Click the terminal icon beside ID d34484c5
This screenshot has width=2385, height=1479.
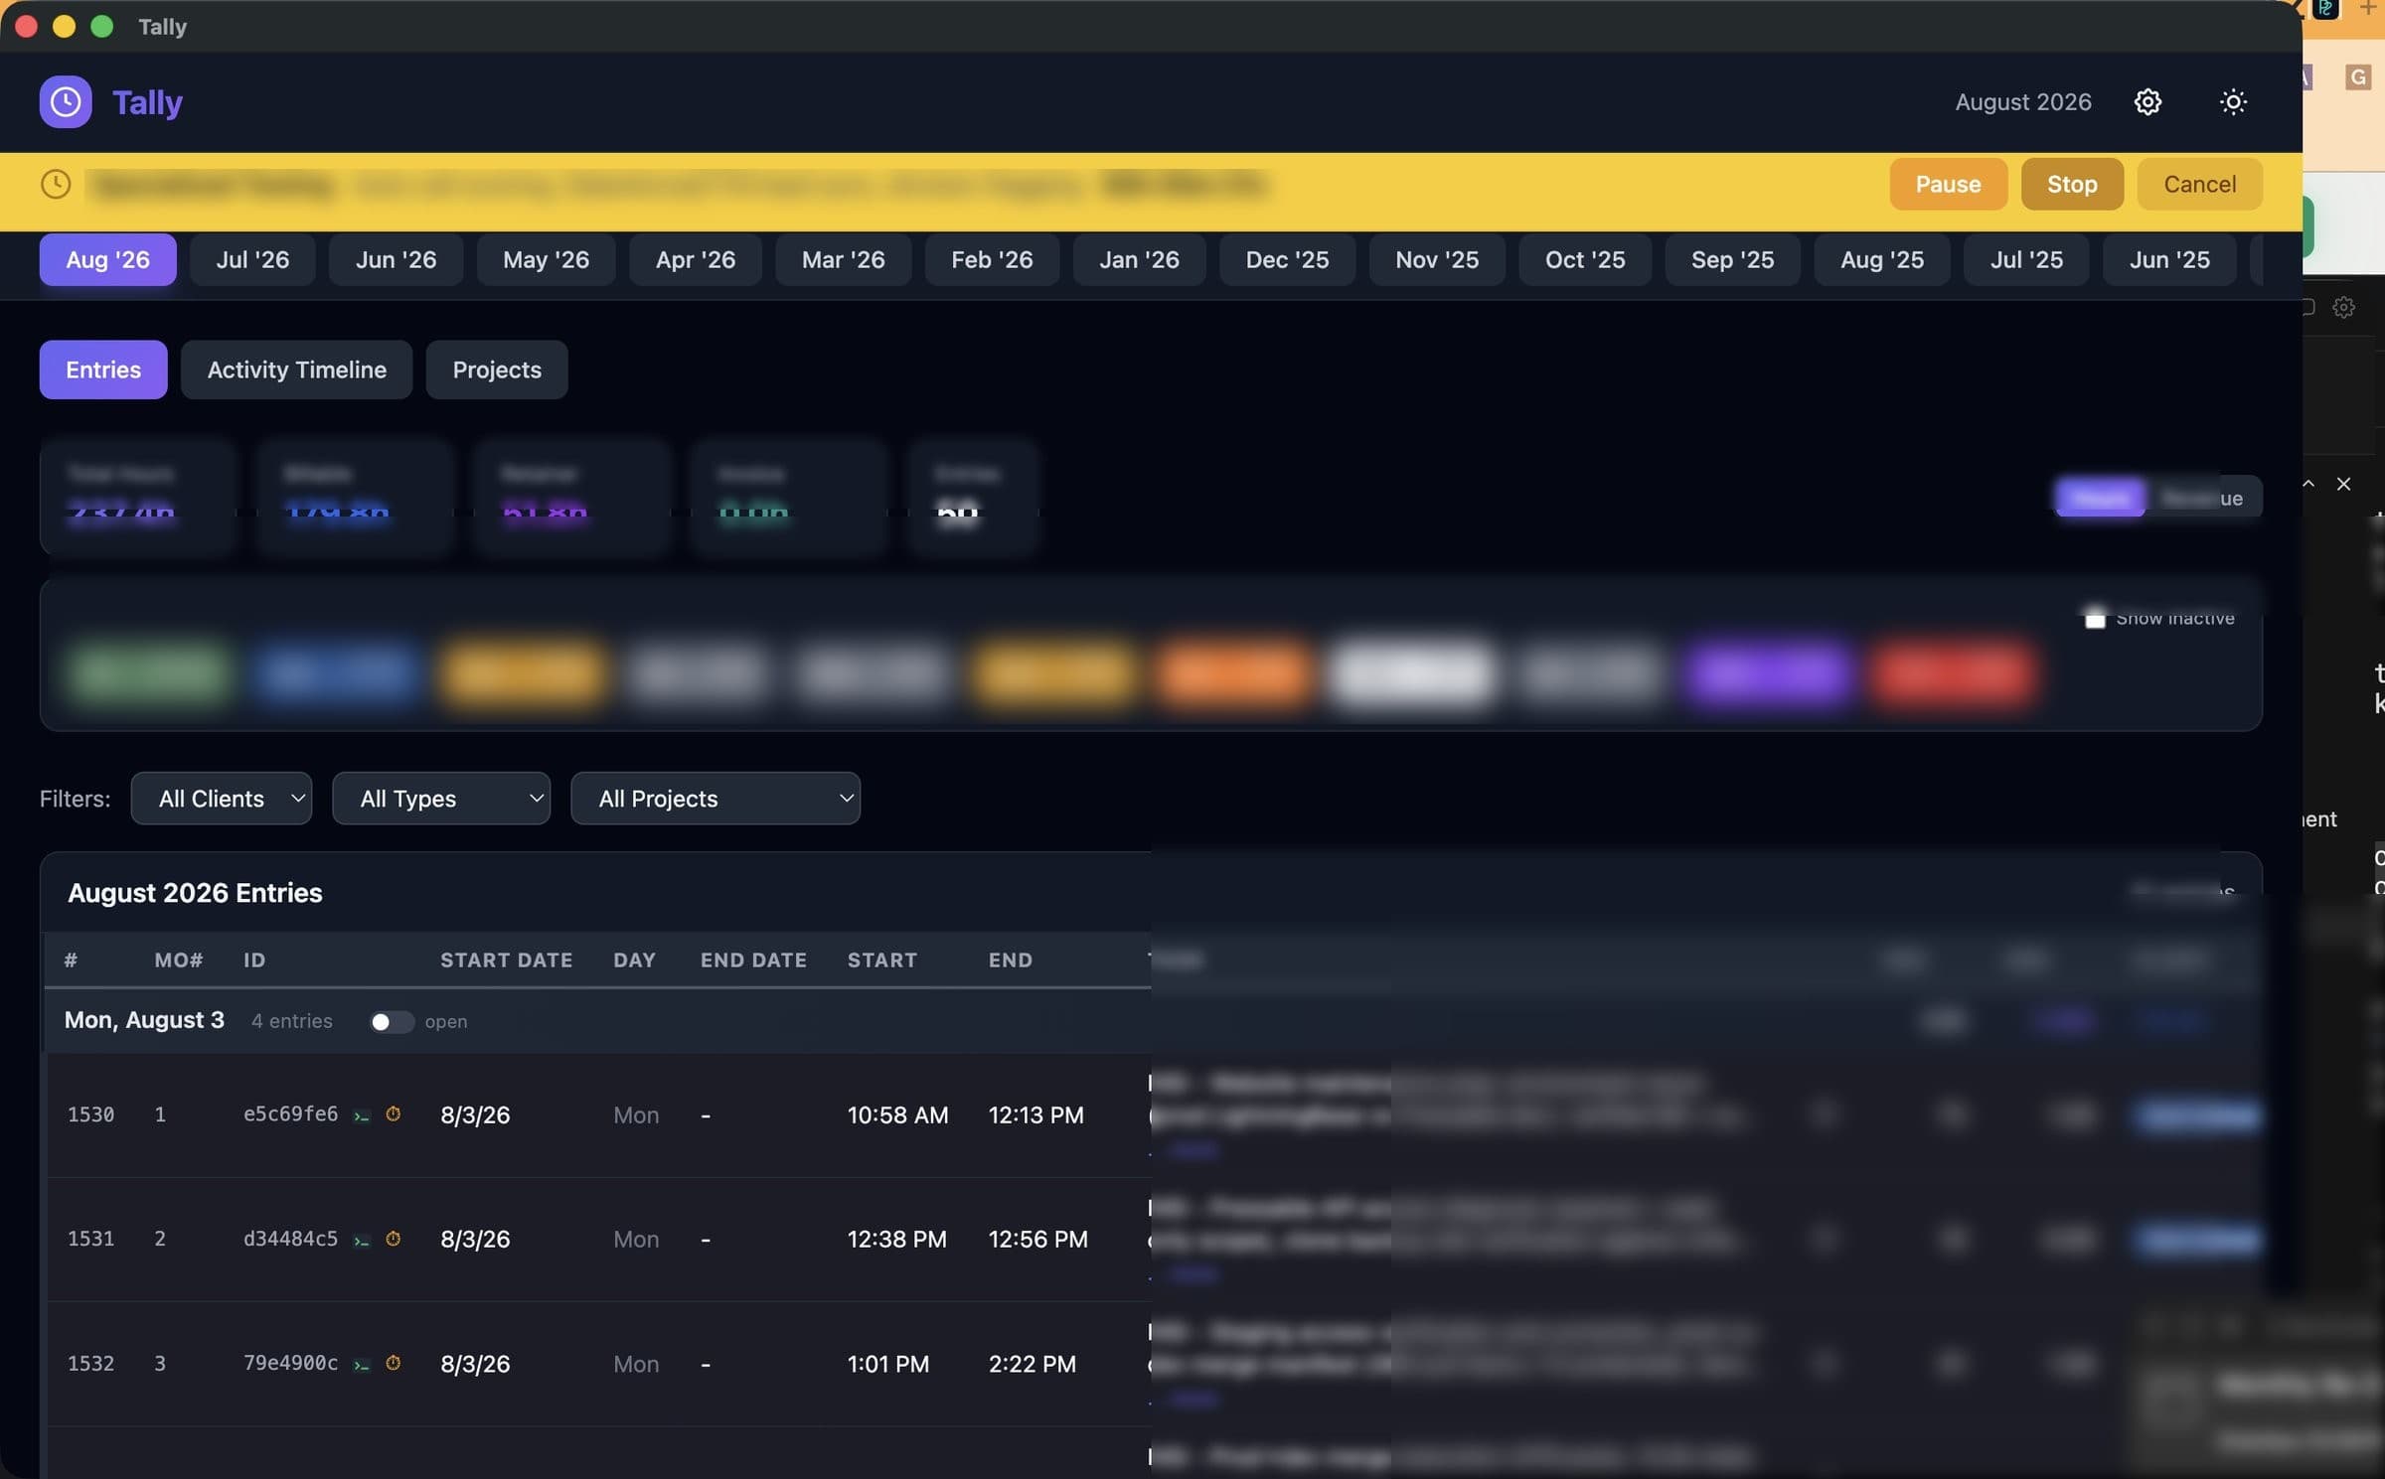(x=362, y=1241)
